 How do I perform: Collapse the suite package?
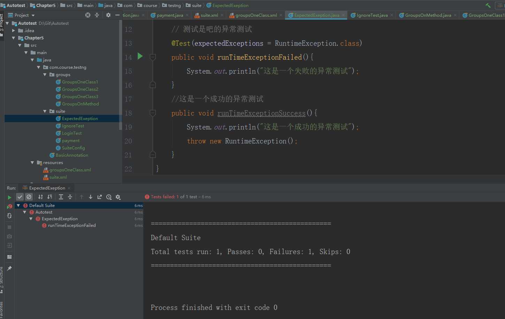click(x=45, y=111)
